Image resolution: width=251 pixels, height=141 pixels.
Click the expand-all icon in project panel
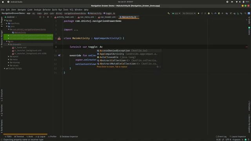(x=44, y=17)
